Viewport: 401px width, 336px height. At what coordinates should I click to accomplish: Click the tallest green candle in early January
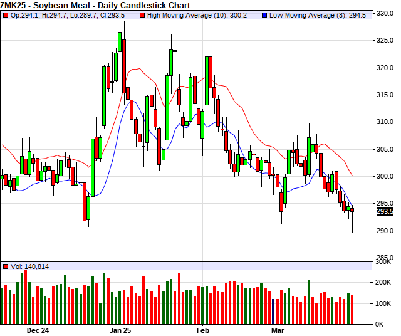point(104,95)
